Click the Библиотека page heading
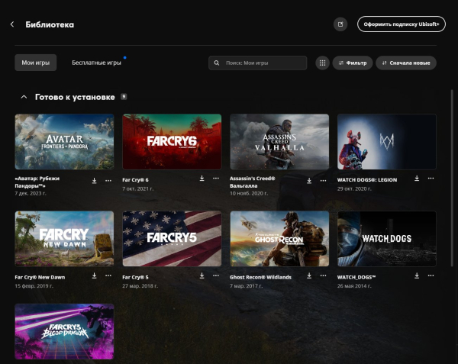The width and height of the screenshot is (458, 364). tap(50, 24)
